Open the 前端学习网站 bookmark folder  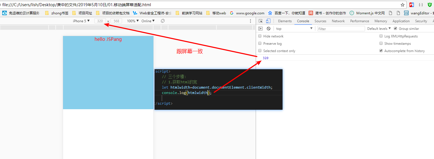tap(189, 13)
